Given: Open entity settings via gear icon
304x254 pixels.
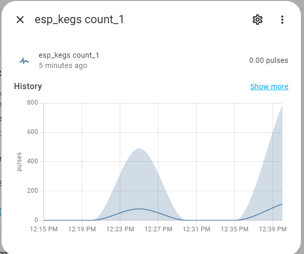Looking at the screenshot, I should [258, 20].
